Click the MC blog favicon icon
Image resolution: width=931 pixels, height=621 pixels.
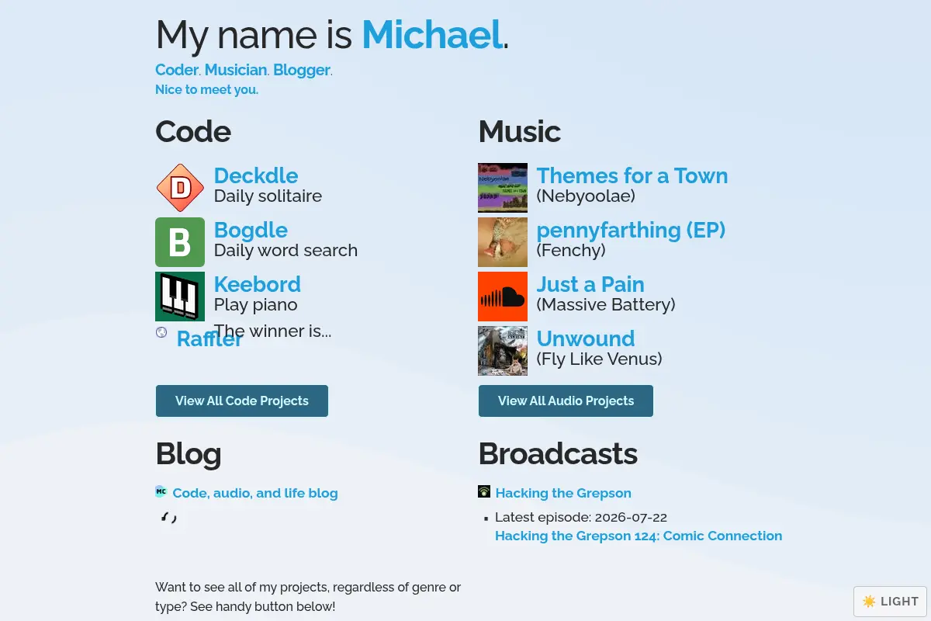[161, 491]
